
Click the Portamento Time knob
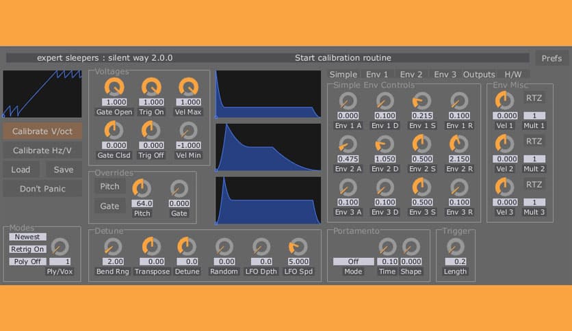[x=387, y=247]
